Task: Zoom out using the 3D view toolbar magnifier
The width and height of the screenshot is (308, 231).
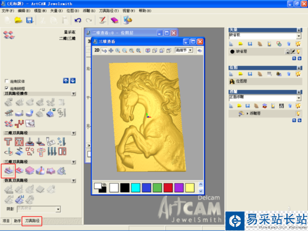Action: coord(124,51)
